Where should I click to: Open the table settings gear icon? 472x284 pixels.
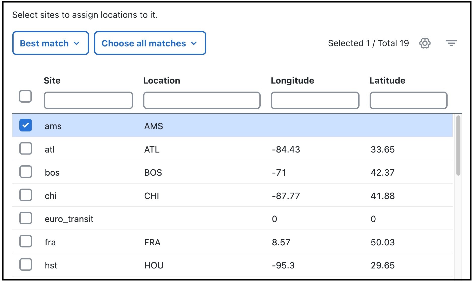(425, 43)
